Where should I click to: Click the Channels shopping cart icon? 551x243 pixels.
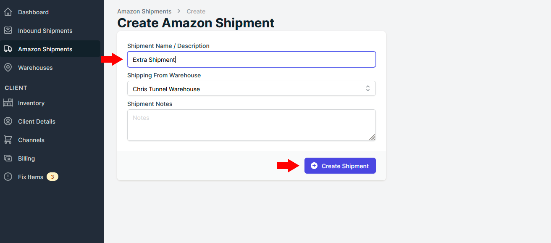[8, 140]
